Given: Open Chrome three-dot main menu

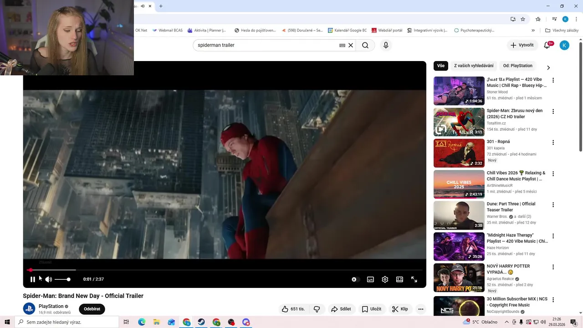Looking at the screenshot, I should coord(575,19).
